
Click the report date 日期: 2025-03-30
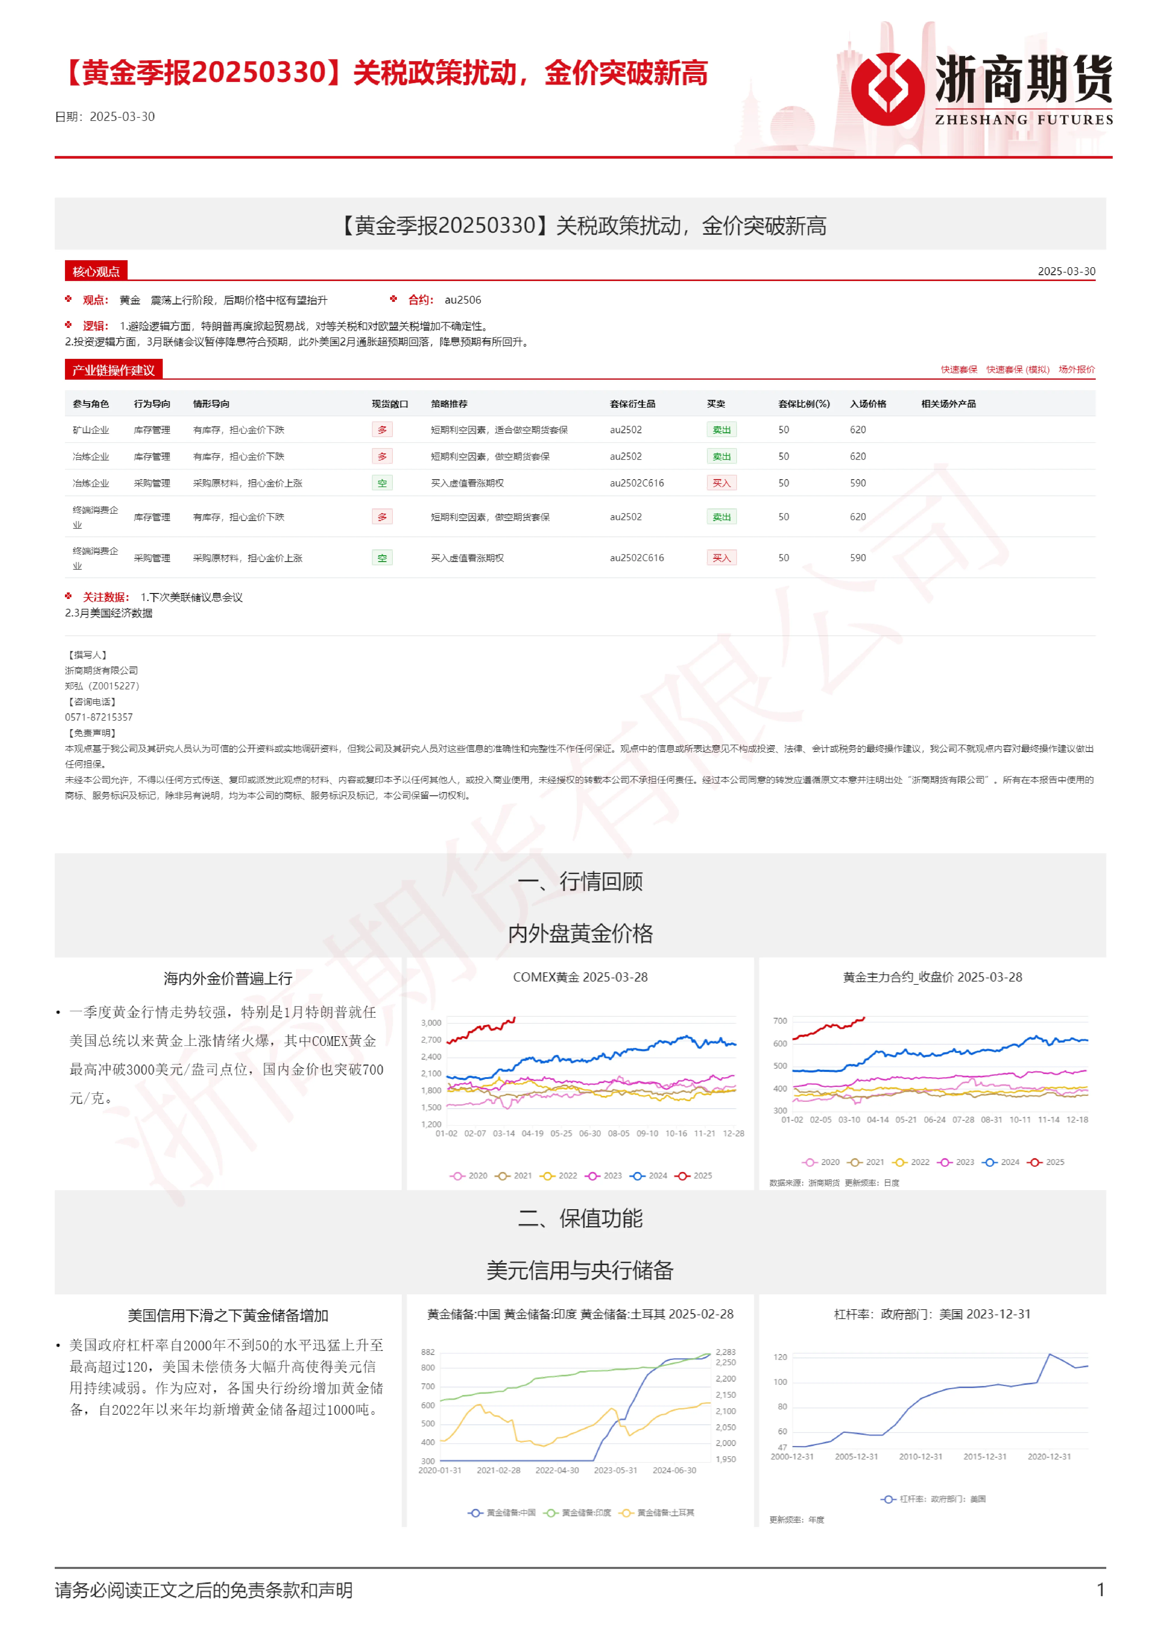click(104, 116)
